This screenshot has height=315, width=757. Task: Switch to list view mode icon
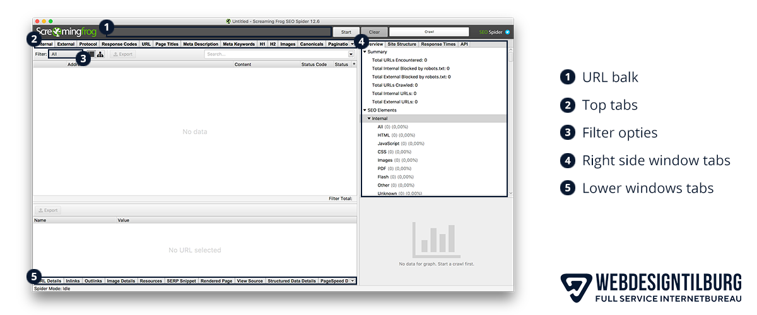(x=92, y=54)
